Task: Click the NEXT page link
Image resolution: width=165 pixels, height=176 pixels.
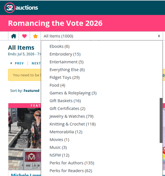Action: 36,64
